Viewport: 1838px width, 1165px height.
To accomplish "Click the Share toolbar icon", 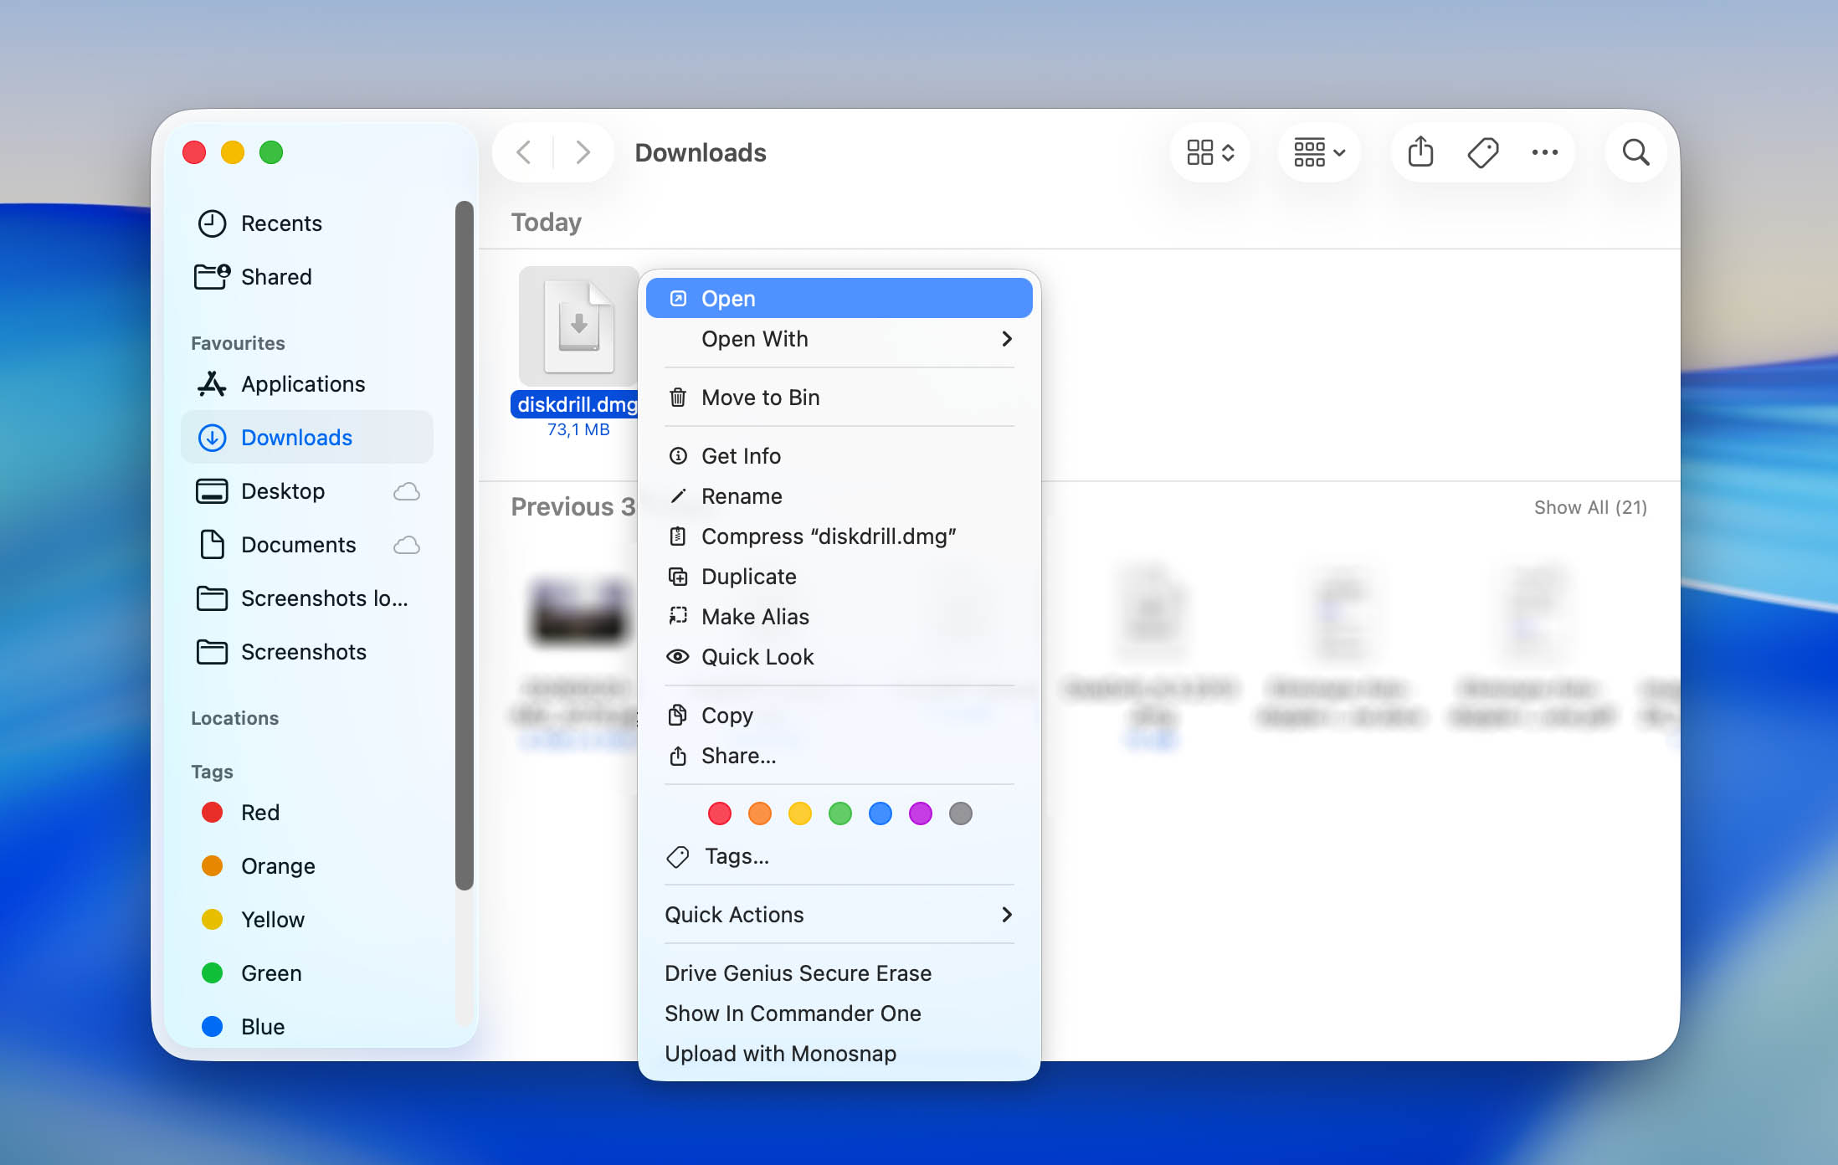I will 1420,152.
